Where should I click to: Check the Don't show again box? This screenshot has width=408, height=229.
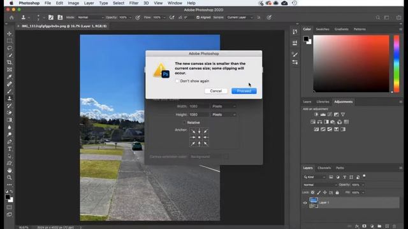coord(177,81)
